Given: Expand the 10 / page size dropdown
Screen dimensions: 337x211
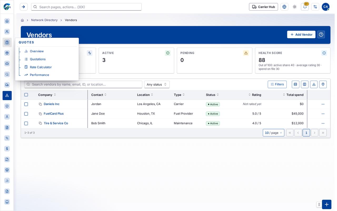Looking at the screenshot, I should [x=274, y=133].
